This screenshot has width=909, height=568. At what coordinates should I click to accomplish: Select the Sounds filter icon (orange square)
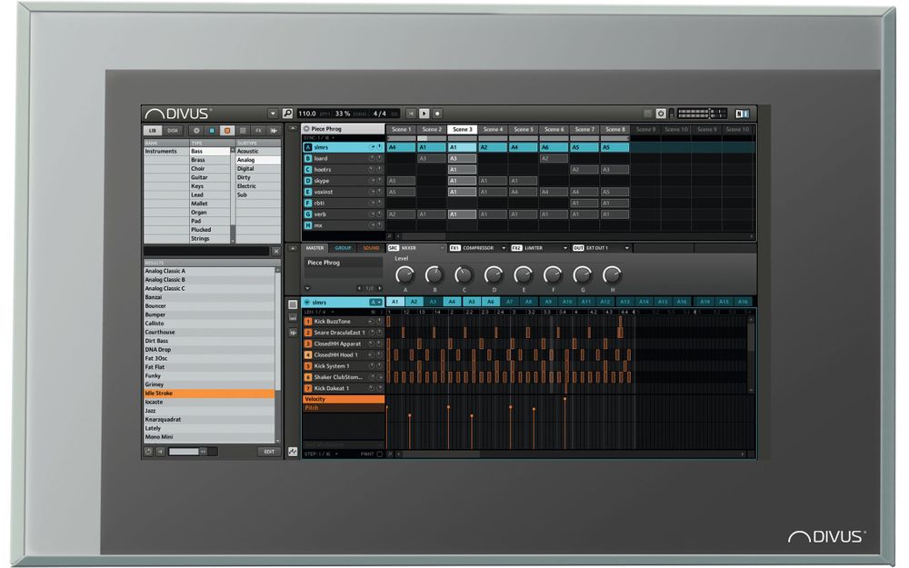coord(227,130)
